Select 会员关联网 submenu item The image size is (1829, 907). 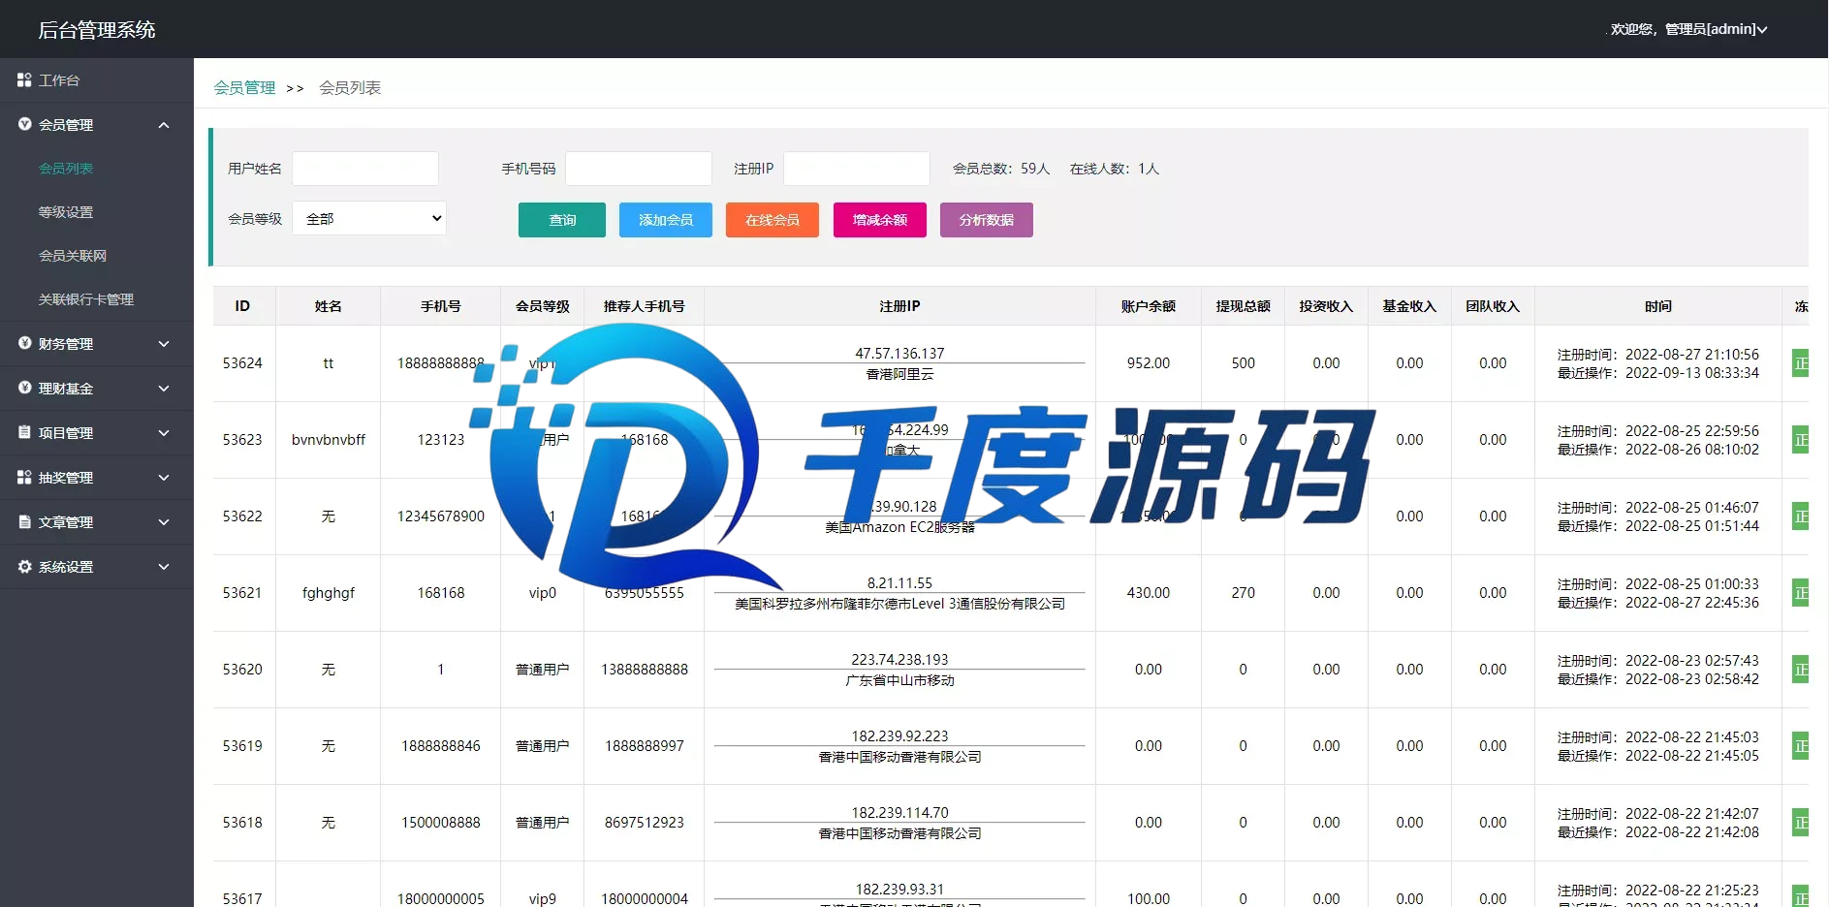[73, 256]
